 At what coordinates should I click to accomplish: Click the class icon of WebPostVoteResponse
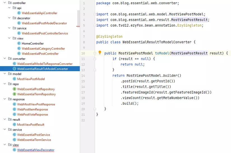[x=14, y=114]
